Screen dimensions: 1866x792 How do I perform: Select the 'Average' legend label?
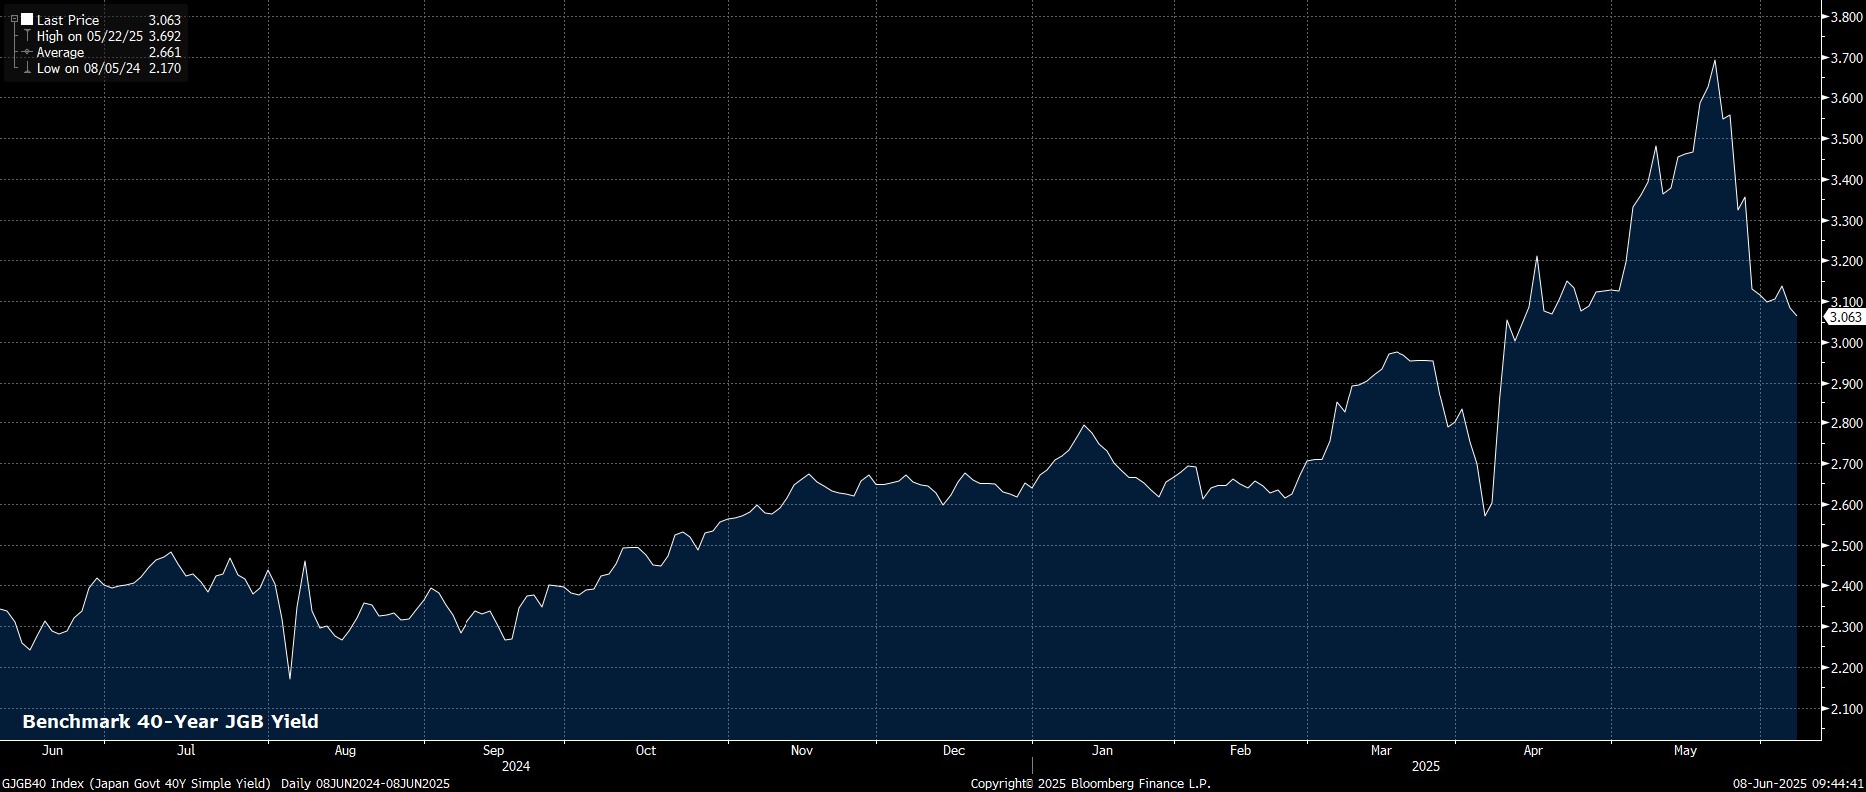tap(61, 52)
